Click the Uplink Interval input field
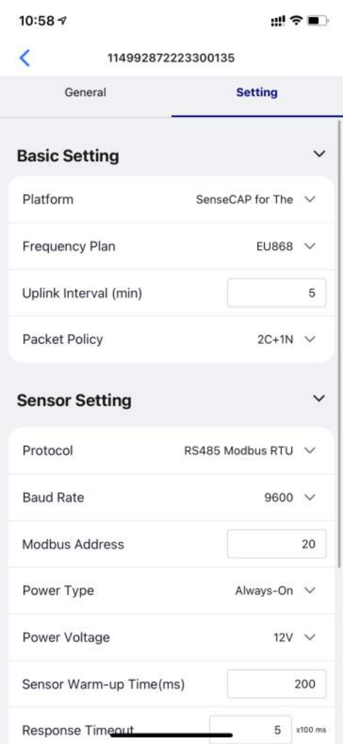The image size is (343, 744). [276, 293]
